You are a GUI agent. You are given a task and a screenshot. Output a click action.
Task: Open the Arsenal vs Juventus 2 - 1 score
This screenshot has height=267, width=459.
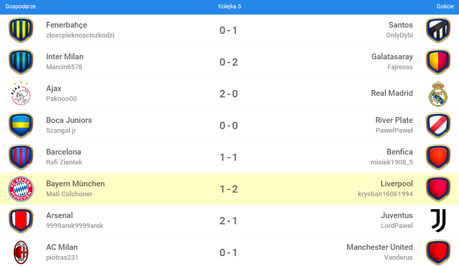click(229, 221)
